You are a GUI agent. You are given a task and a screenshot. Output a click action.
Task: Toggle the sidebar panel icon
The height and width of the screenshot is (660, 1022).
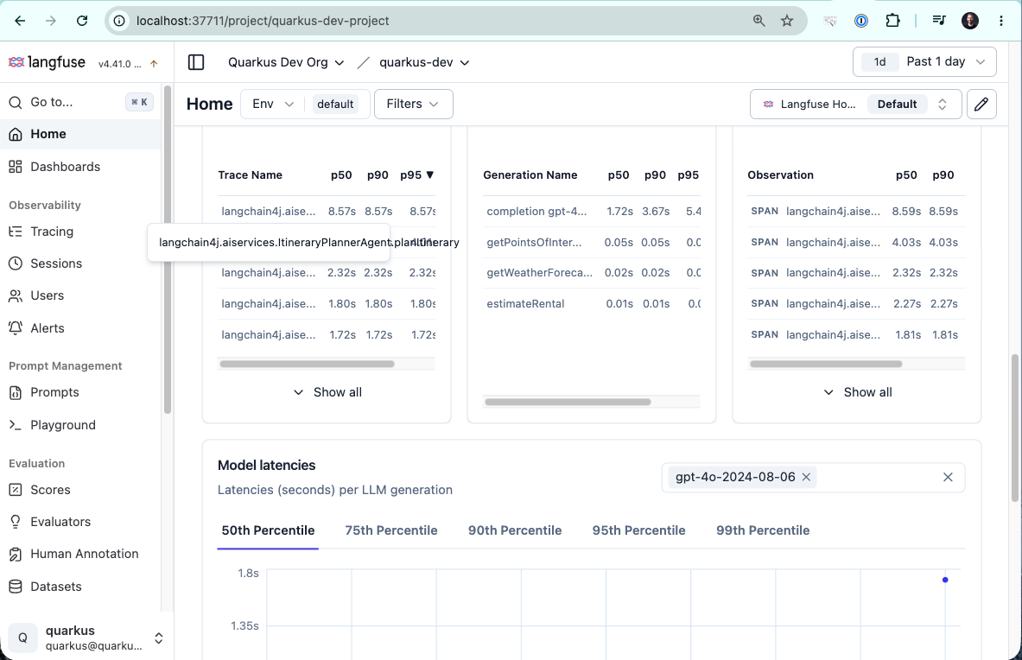click(x=196, y=62)
